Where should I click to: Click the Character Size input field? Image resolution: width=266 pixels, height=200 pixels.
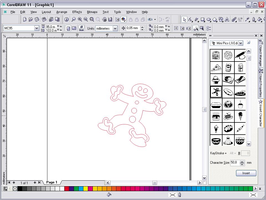click(x=235, y=163)
